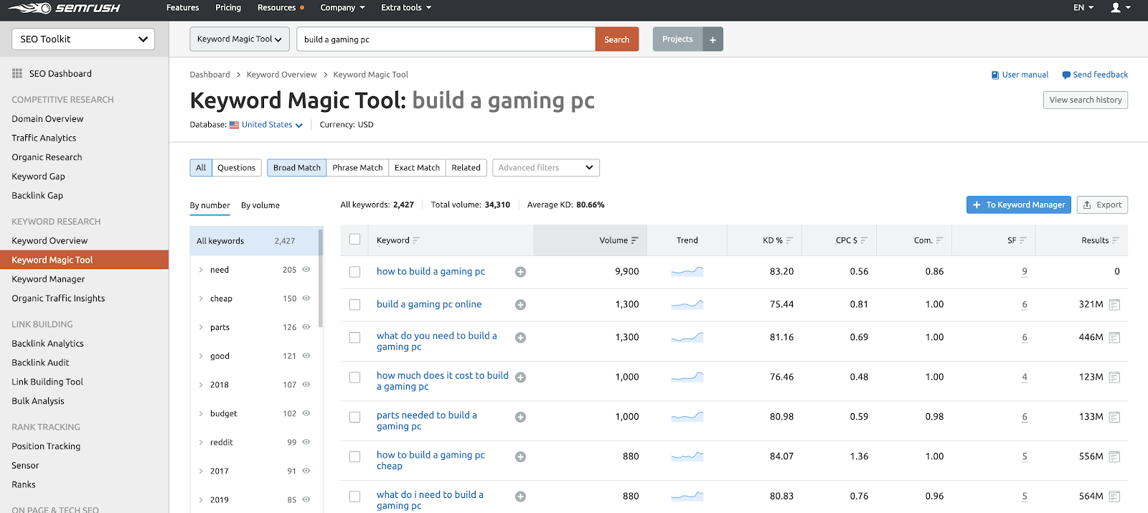Expand the 'cheap' keyword group
The height and width of the screenshot is (513, 1148).
click(201, 298)
